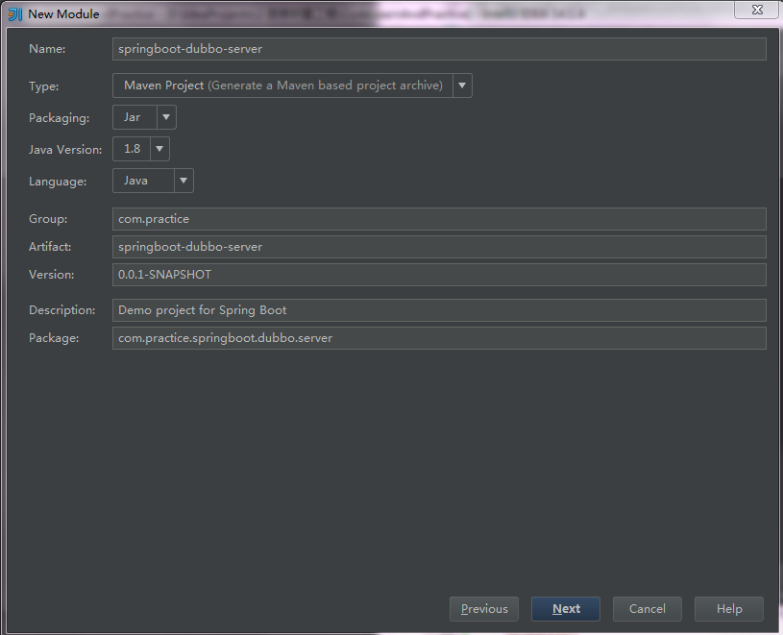Open Help for New Module
Screen dimensions: 783x635
[729, 609]
